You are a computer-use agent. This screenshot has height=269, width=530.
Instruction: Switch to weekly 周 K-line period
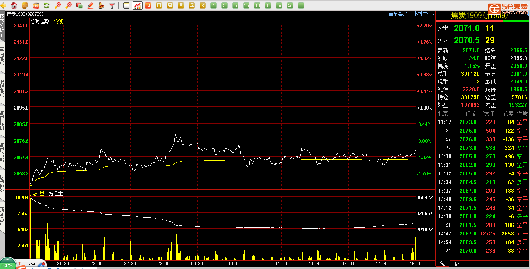[170, 5]
